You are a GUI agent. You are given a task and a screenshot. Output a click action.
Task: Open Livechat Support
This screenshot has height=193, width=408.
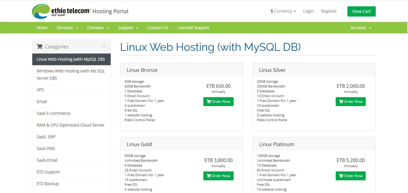[x=193, y=28]
